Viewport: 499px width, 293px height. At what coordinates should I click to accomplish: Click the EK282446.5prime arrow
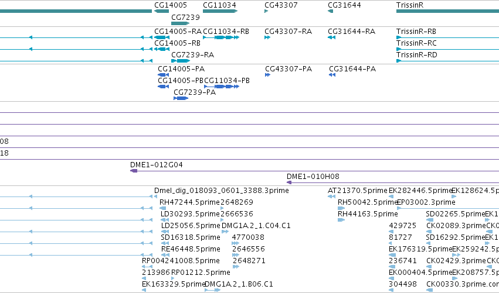click(391, 197)
